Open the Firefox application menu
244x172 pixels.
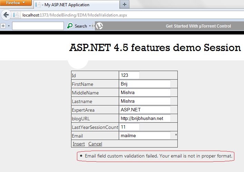coord(16,3)
